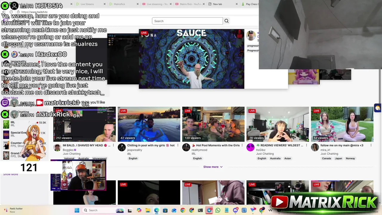Click the 'Norway' tag under mira_irl
The width and height of the screenshot is (382, 215).
(x=350, y=159)
